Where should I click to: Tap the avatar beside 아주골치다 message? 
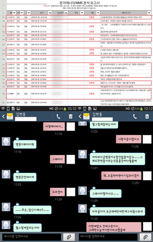point(82,209)
